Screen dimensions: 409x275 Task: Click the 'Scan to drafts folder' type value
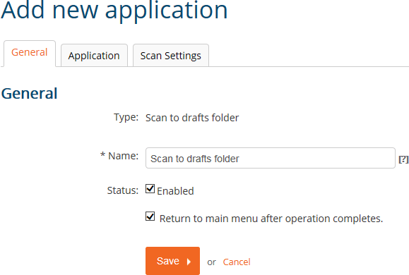pos(192,118)
